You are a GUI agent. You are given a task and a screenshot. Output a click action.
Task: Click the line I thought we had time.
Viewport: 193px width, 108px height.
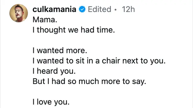[x=74, y=30]
